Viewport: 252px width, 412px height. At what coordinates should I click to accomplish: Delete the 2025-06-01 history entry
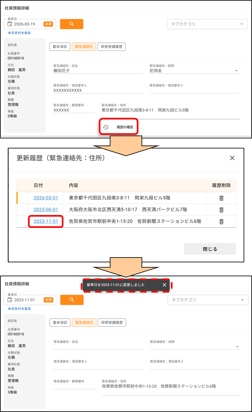coord(221,210)
